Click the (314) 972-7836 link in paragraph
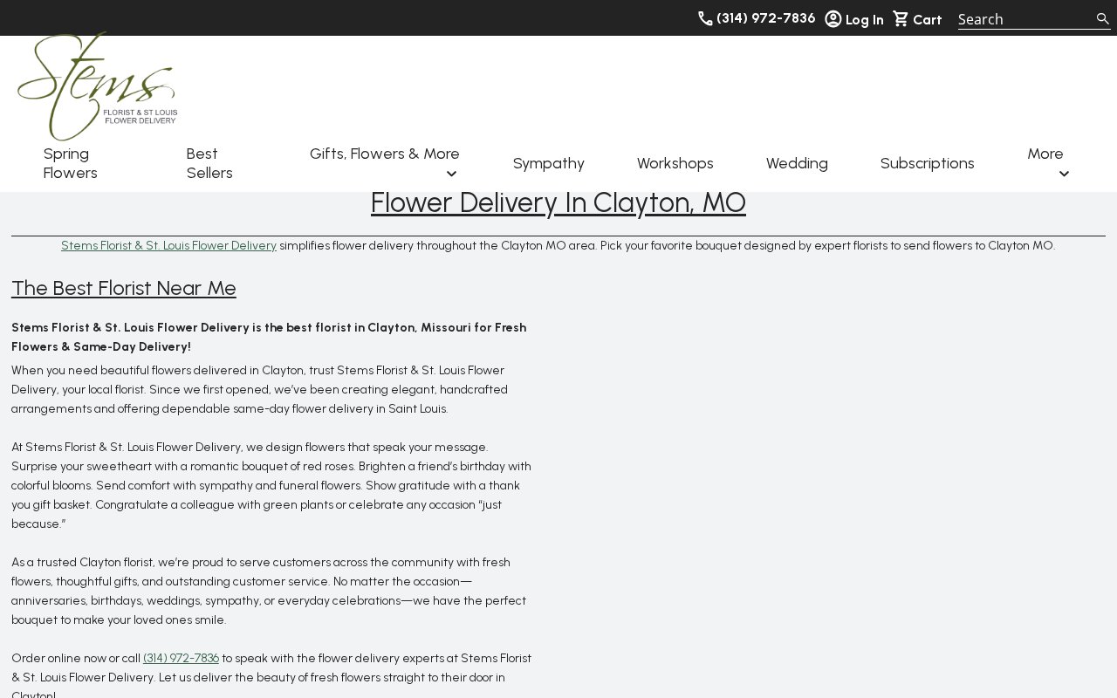 (x=181, y=658)
